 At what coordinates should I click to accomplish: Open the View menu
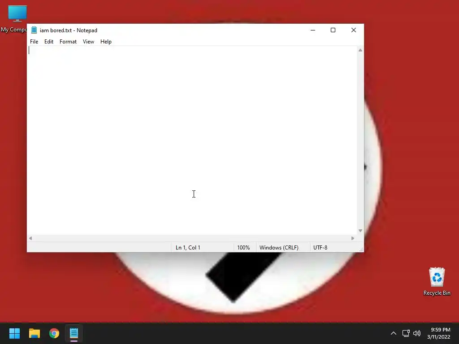[88, 42]
